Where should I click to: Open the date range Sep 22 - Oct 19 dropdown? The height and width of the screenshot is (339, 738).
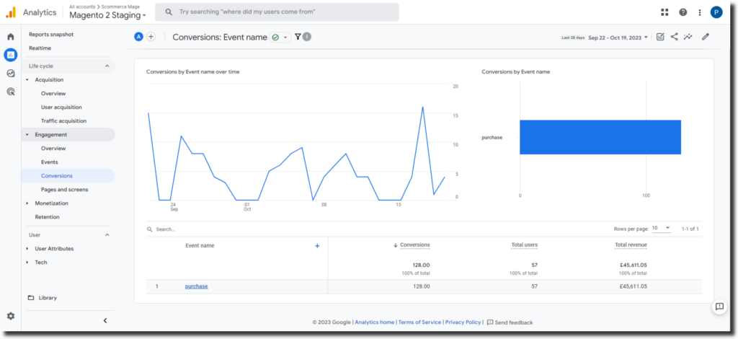618,38
